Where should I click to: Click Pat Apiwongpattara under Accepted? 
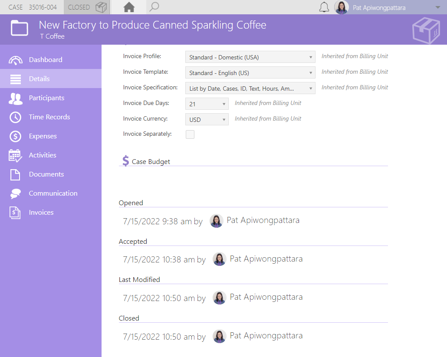(x=266, y=259)
